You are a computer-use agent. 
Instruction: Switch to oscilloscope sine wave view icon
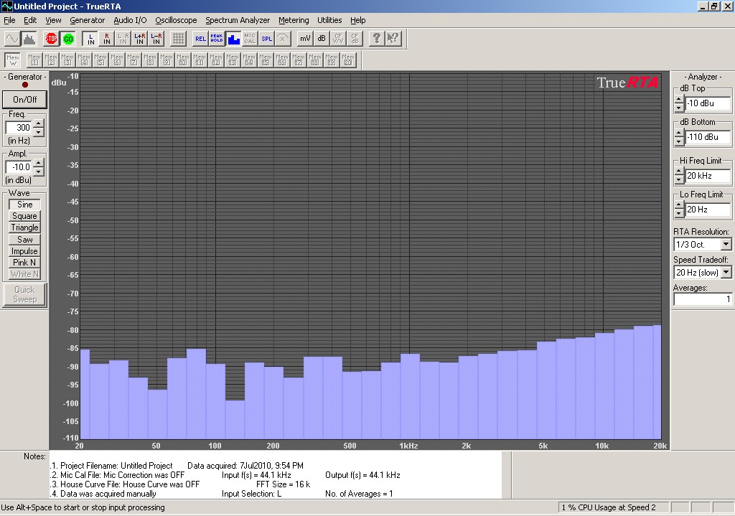(x=12, y=39)
